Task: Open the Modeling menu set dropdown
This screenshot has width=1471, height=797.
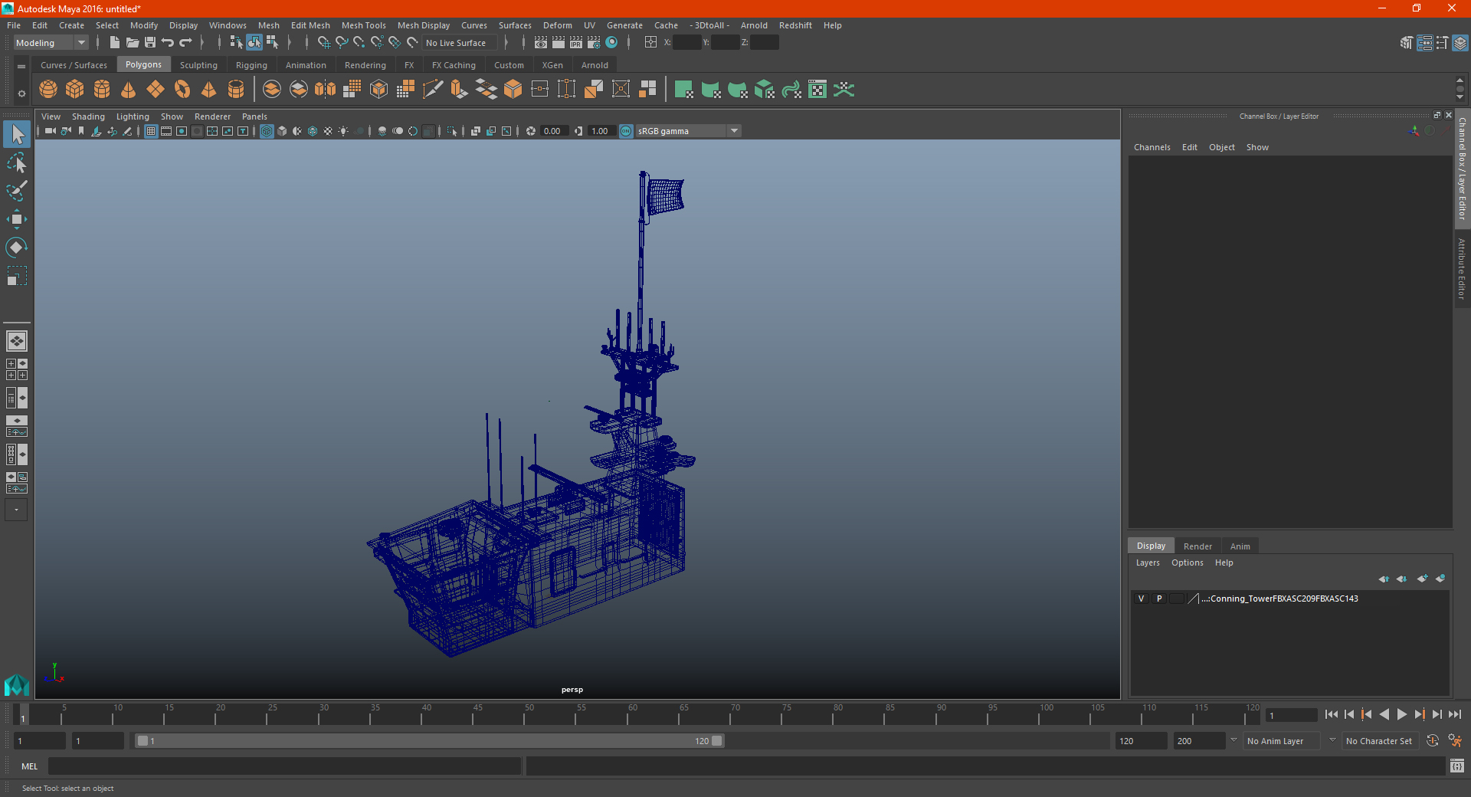Action: [51, 43]
